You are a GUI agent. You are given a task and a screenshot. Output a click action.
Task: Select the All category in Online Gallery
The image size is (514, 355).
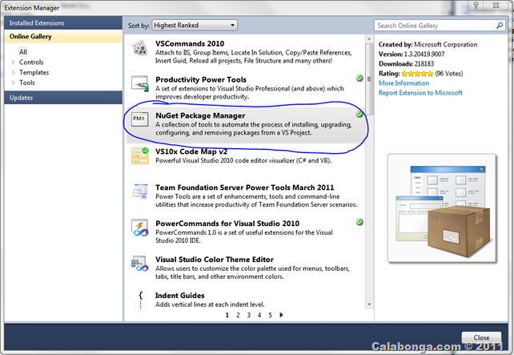pos(23,52)
